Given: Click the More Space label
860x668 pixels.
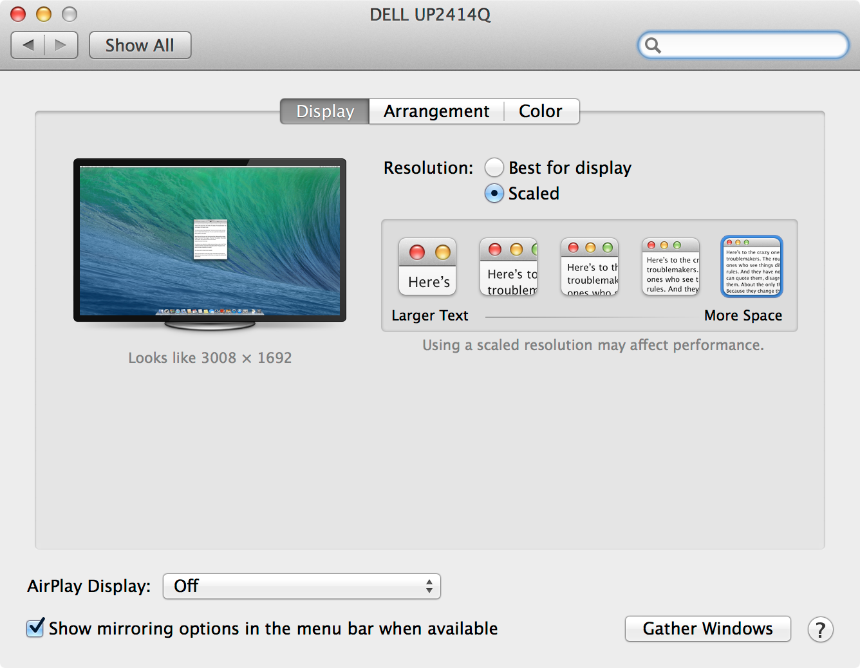Looking at the screenshot, I should click(743, 315).
